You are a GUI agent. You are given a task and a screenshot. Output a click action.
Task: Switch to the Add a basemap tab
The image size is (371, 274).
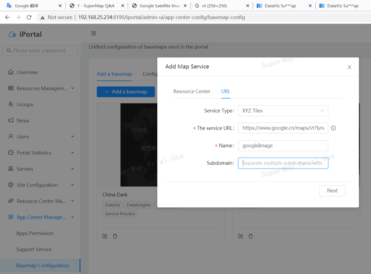tap(114, 74)
